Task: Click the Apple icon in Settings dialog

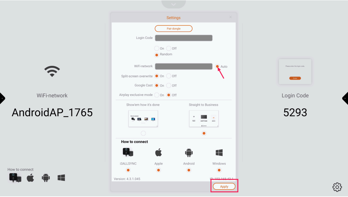Action: coord(159,153)
